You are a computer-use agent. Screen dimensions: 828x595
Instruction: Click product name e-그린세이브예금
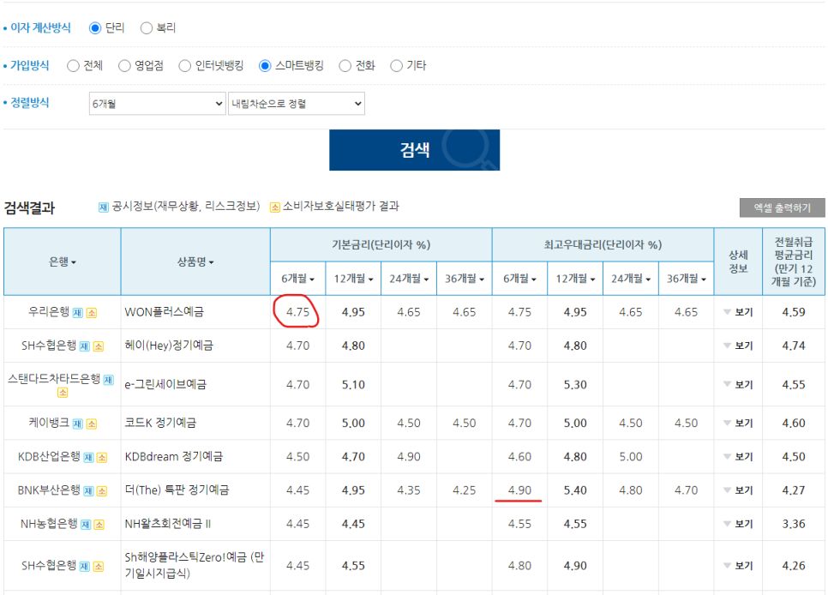pos(165,384)
